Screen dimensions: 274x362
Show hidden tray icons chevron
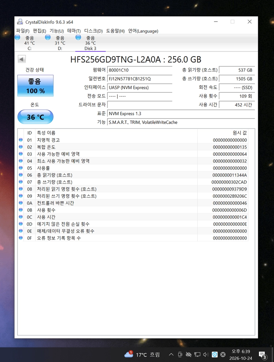(x=171, y=354)
